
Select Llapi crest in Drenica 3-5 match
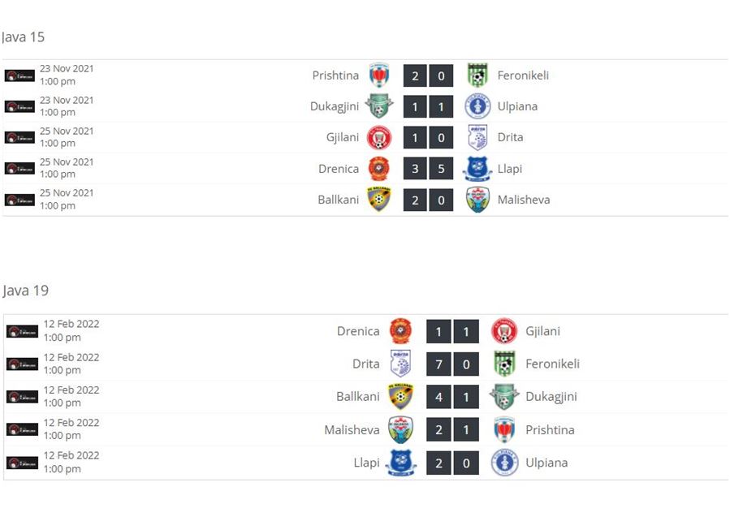tap(477, 169)
